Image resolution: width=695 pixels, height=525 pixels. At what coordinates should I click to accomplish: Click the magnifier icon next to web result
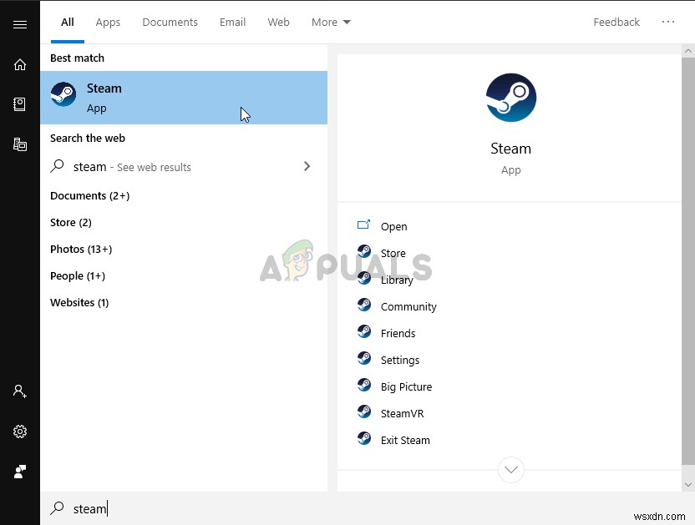(57, 166)
